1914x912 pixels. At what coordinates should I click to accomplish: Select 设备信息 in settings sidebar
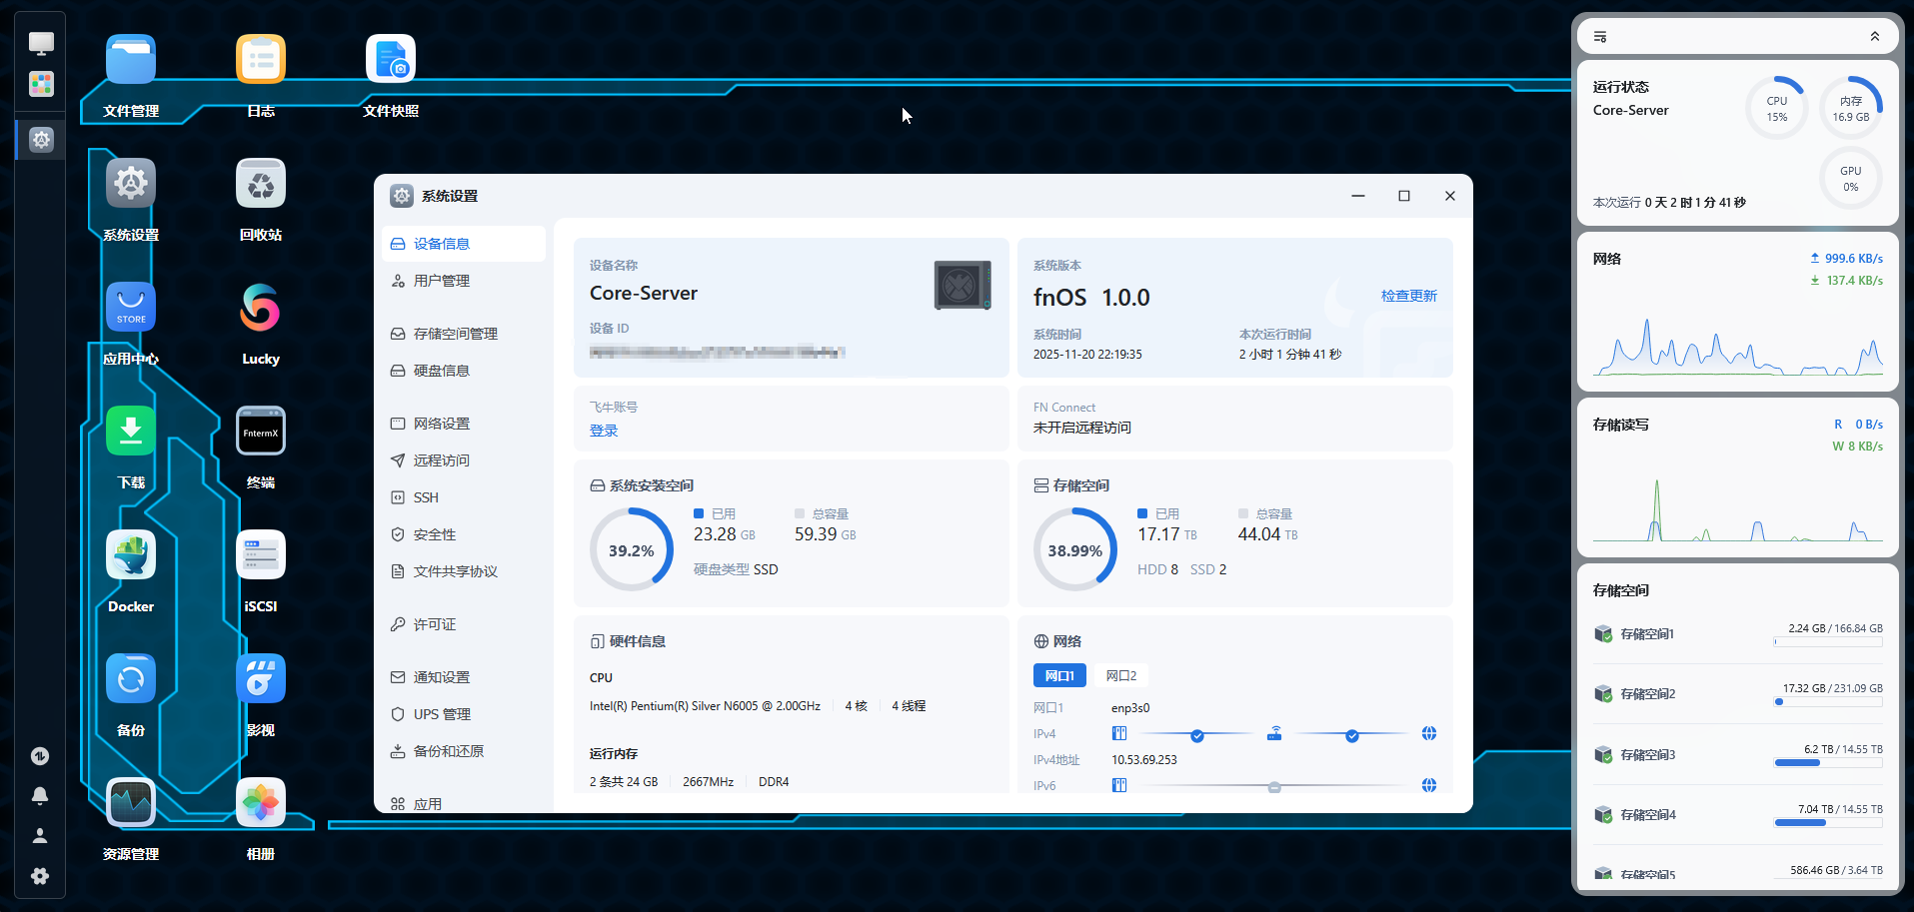pyautogui.click(x=464, y=244)
